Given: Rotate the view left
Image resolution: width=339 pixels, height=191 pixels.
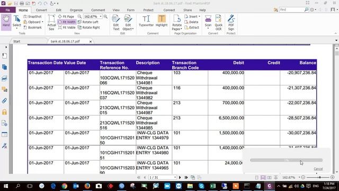Looking at the screenshot, I should pyautogui.click(x=88, y=22).
